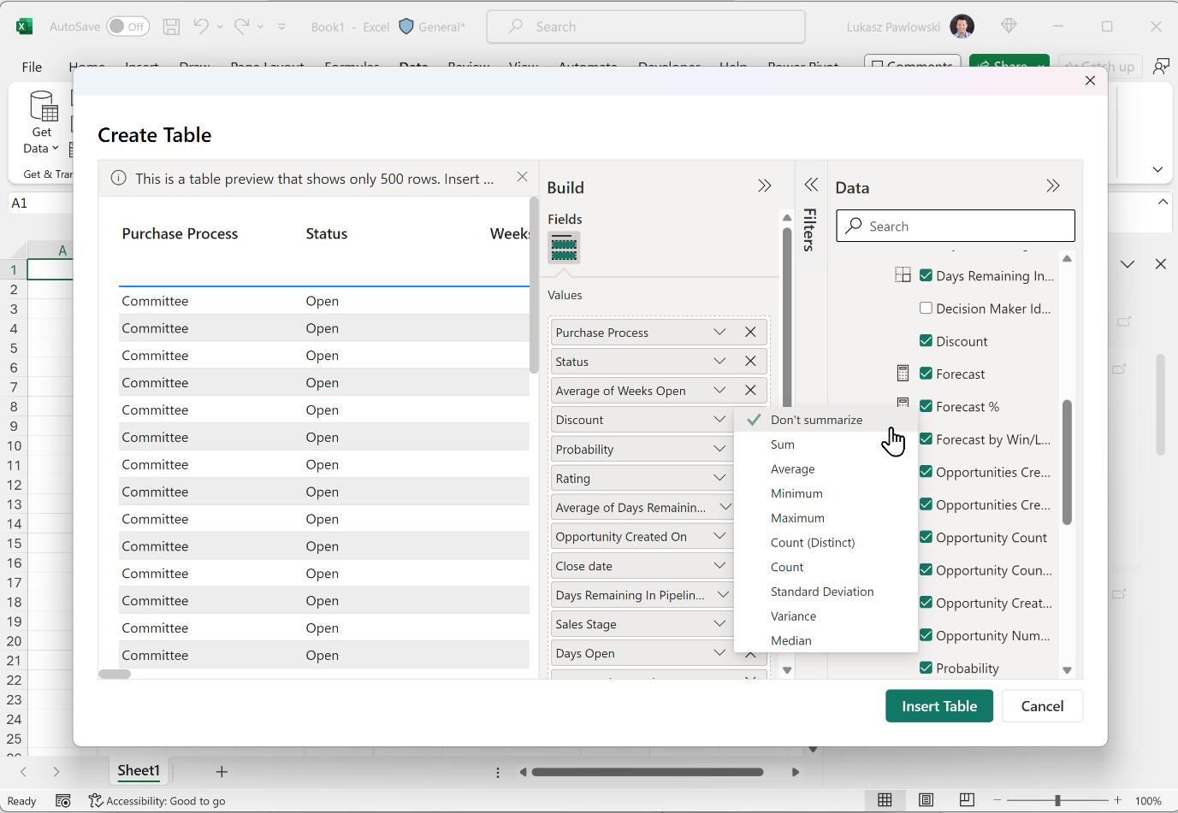Open Purchase Process field dropdown
The height and width of the screenshot is (813, 1178).
719,333
